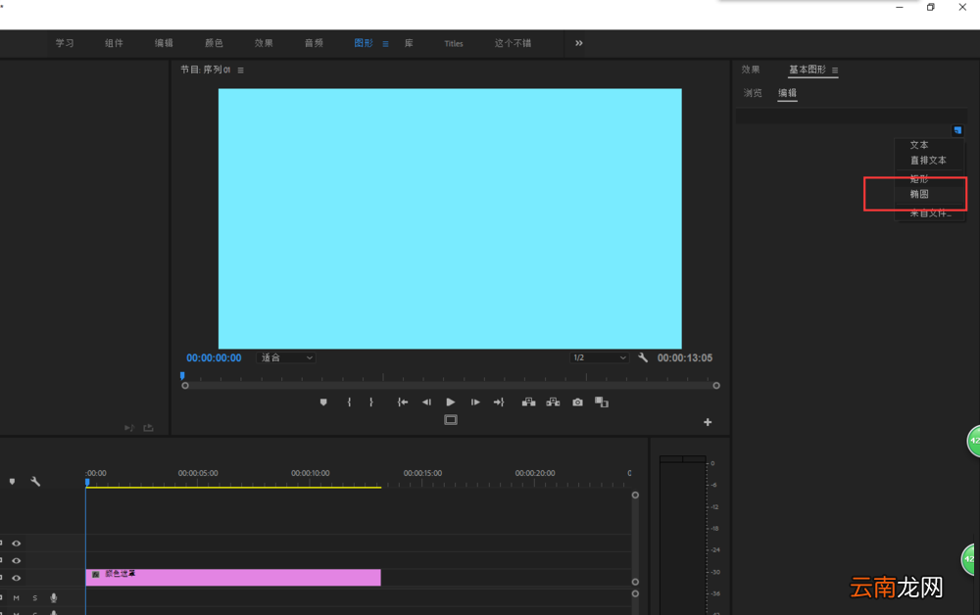The height and width of the screenshot is (615, 980).
Task: Mute the audio track with M button
Action: 17,598
